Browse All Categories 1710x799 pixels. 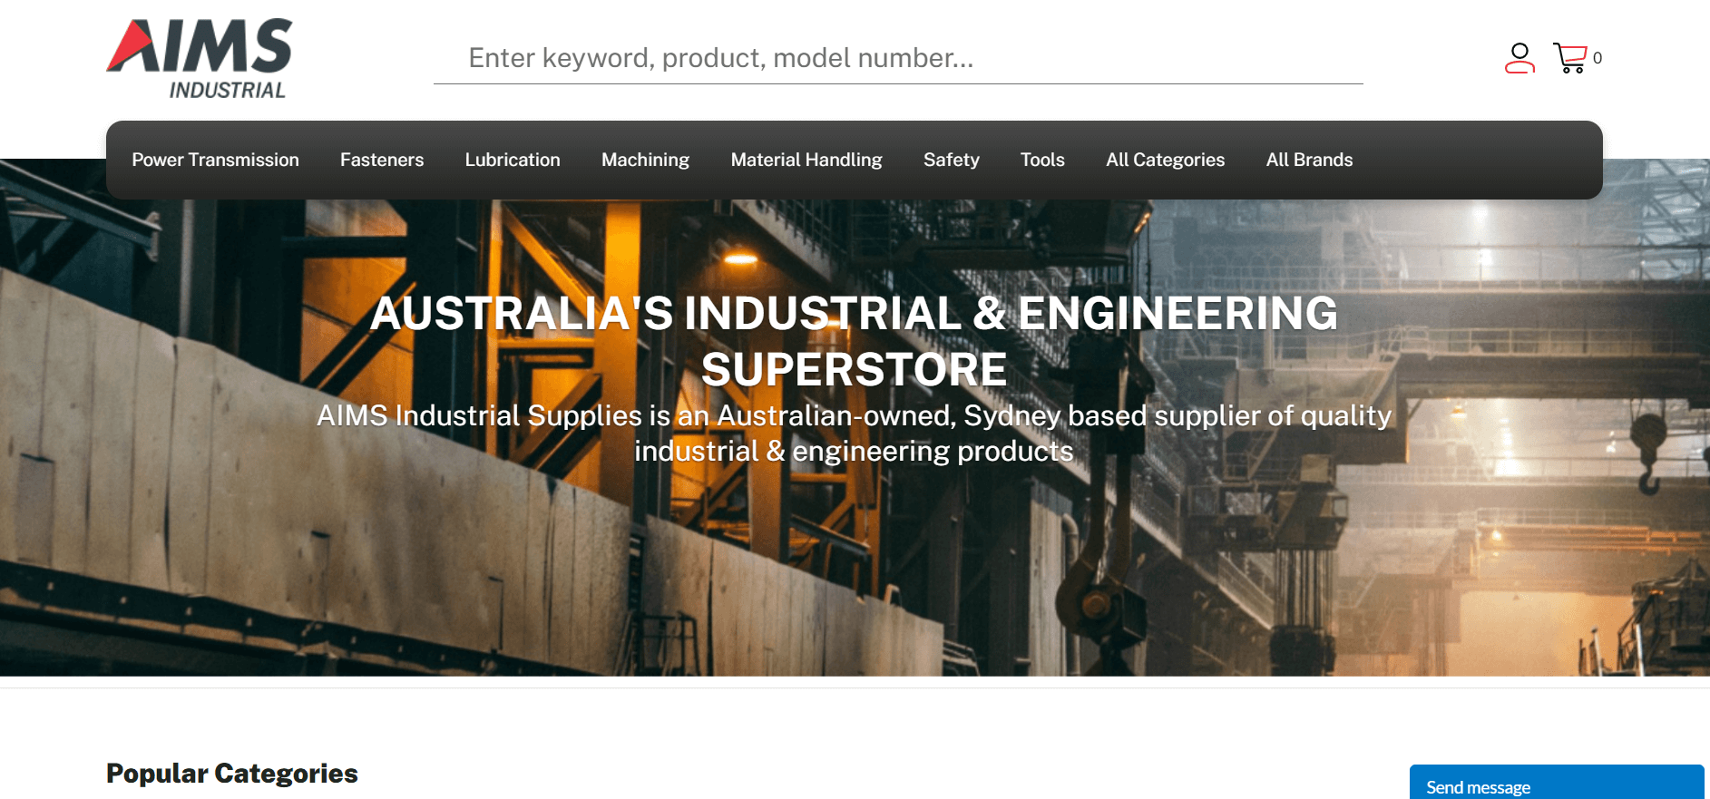click(x=1166, y=160)
